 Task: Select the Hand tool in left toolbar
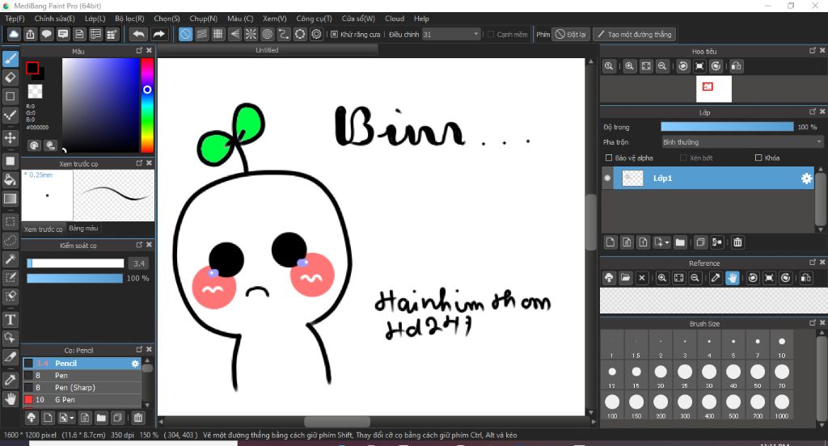coord(10,398)
